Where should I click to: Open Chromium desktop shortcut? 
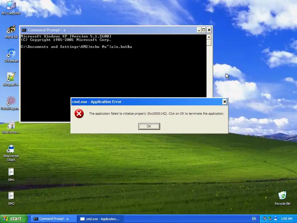11,55
